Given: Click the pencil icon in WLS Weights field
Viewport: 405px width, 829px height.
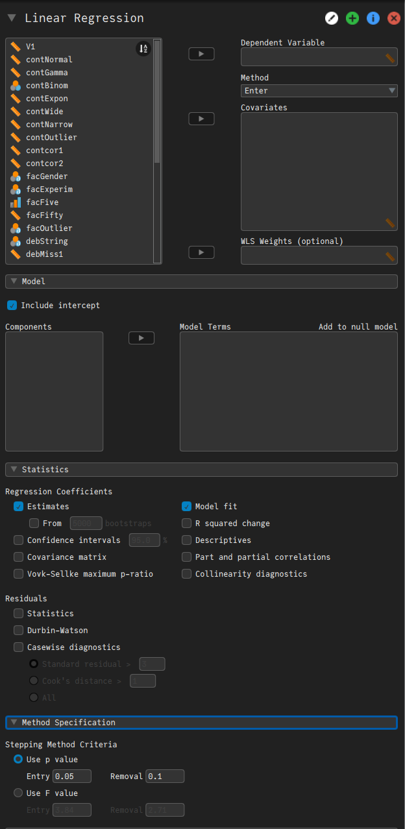Looking at the screenshot, I should click(390, 256).
